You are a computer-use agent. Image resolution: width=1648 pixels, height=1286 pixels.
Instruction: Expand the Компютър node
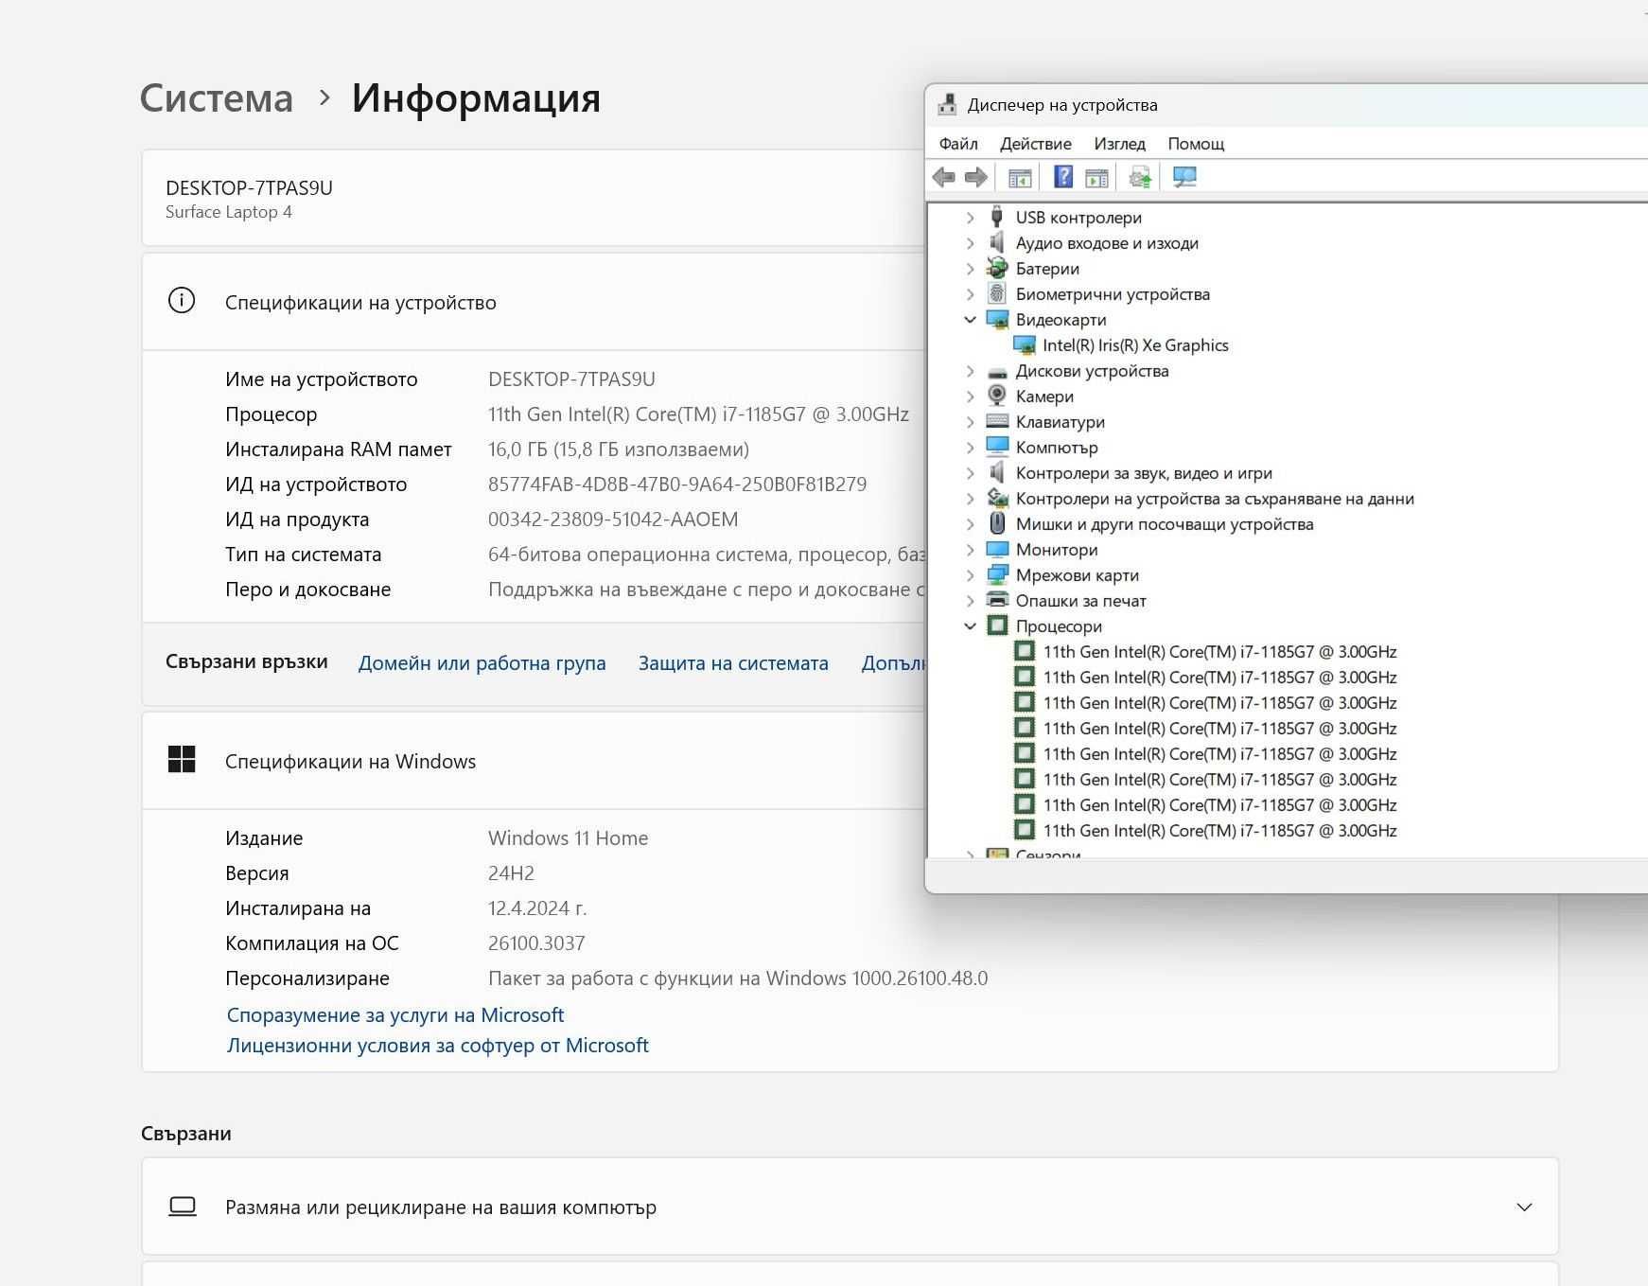pos(970,448)
